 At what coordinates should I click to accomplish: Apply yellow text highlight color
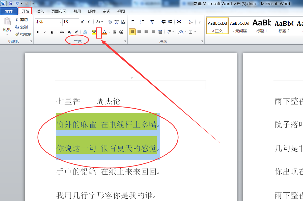94,32
